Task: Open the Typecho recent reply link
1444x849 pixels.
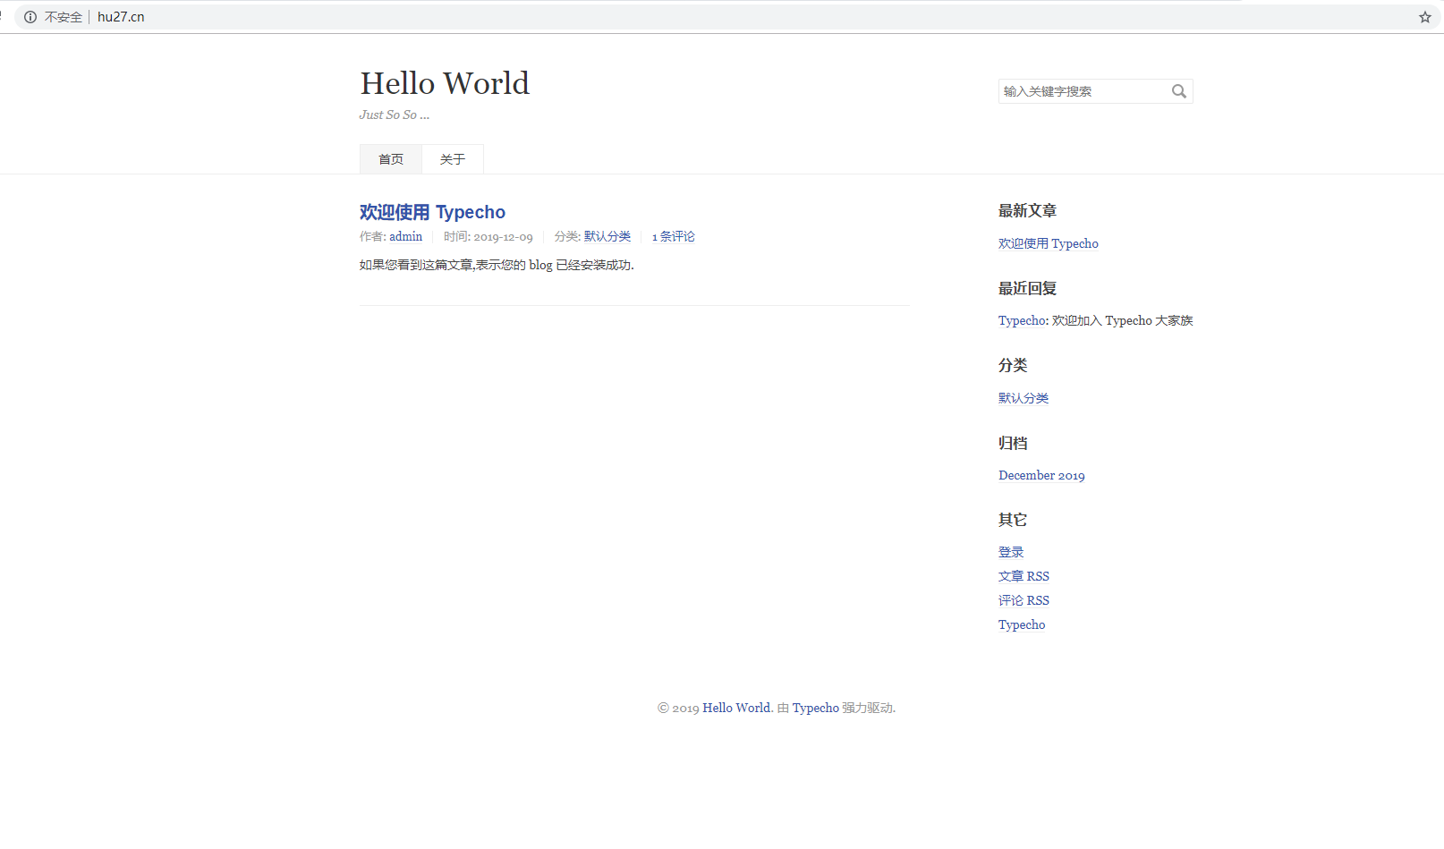Action: (1022, 320)
